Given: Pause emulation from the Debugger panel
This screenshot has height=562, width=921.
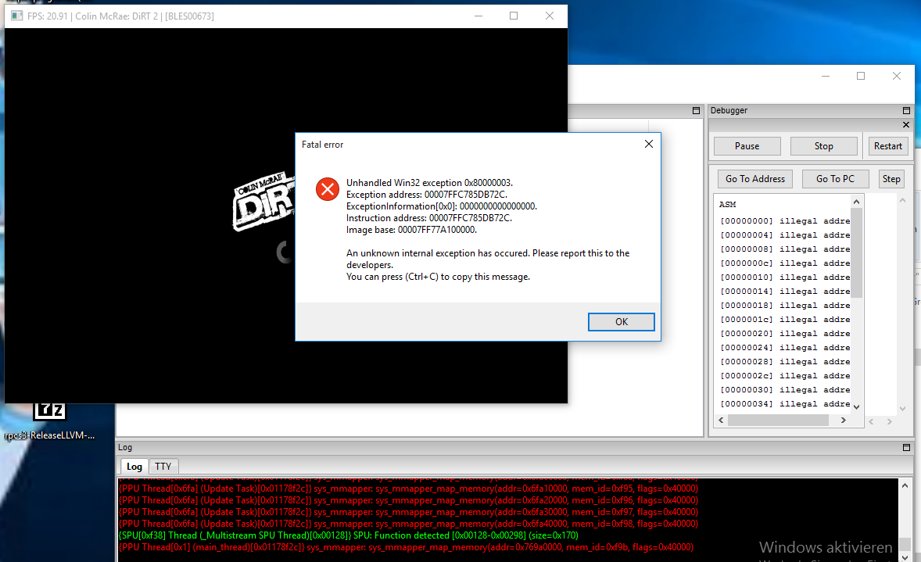Looking at the screenshot, I should (x=747, y=146).
